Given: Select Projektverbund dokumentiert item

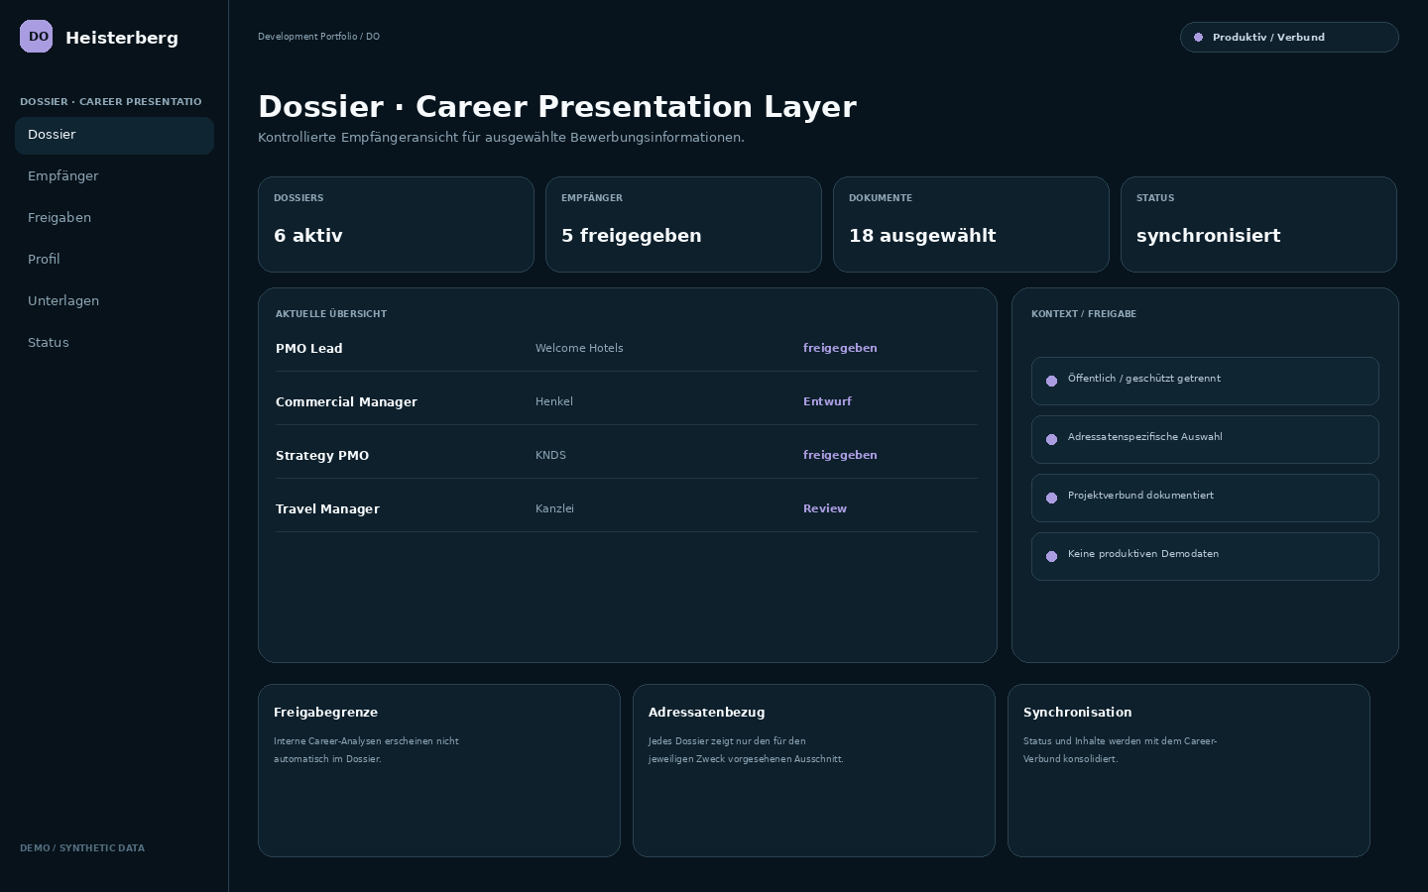Looking at the screenshot, I should tap(1205, 498).
